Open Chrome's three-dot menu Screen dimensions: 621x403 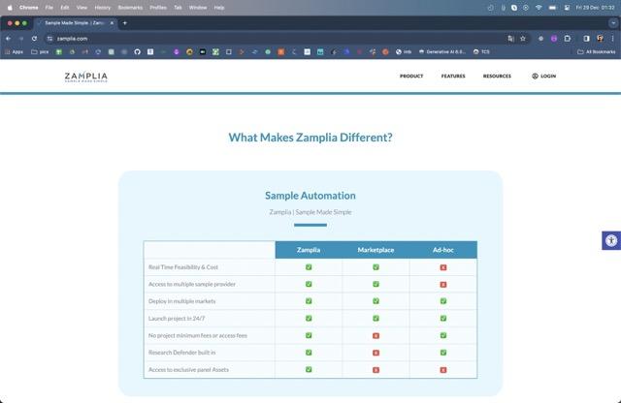click(612, 39)
